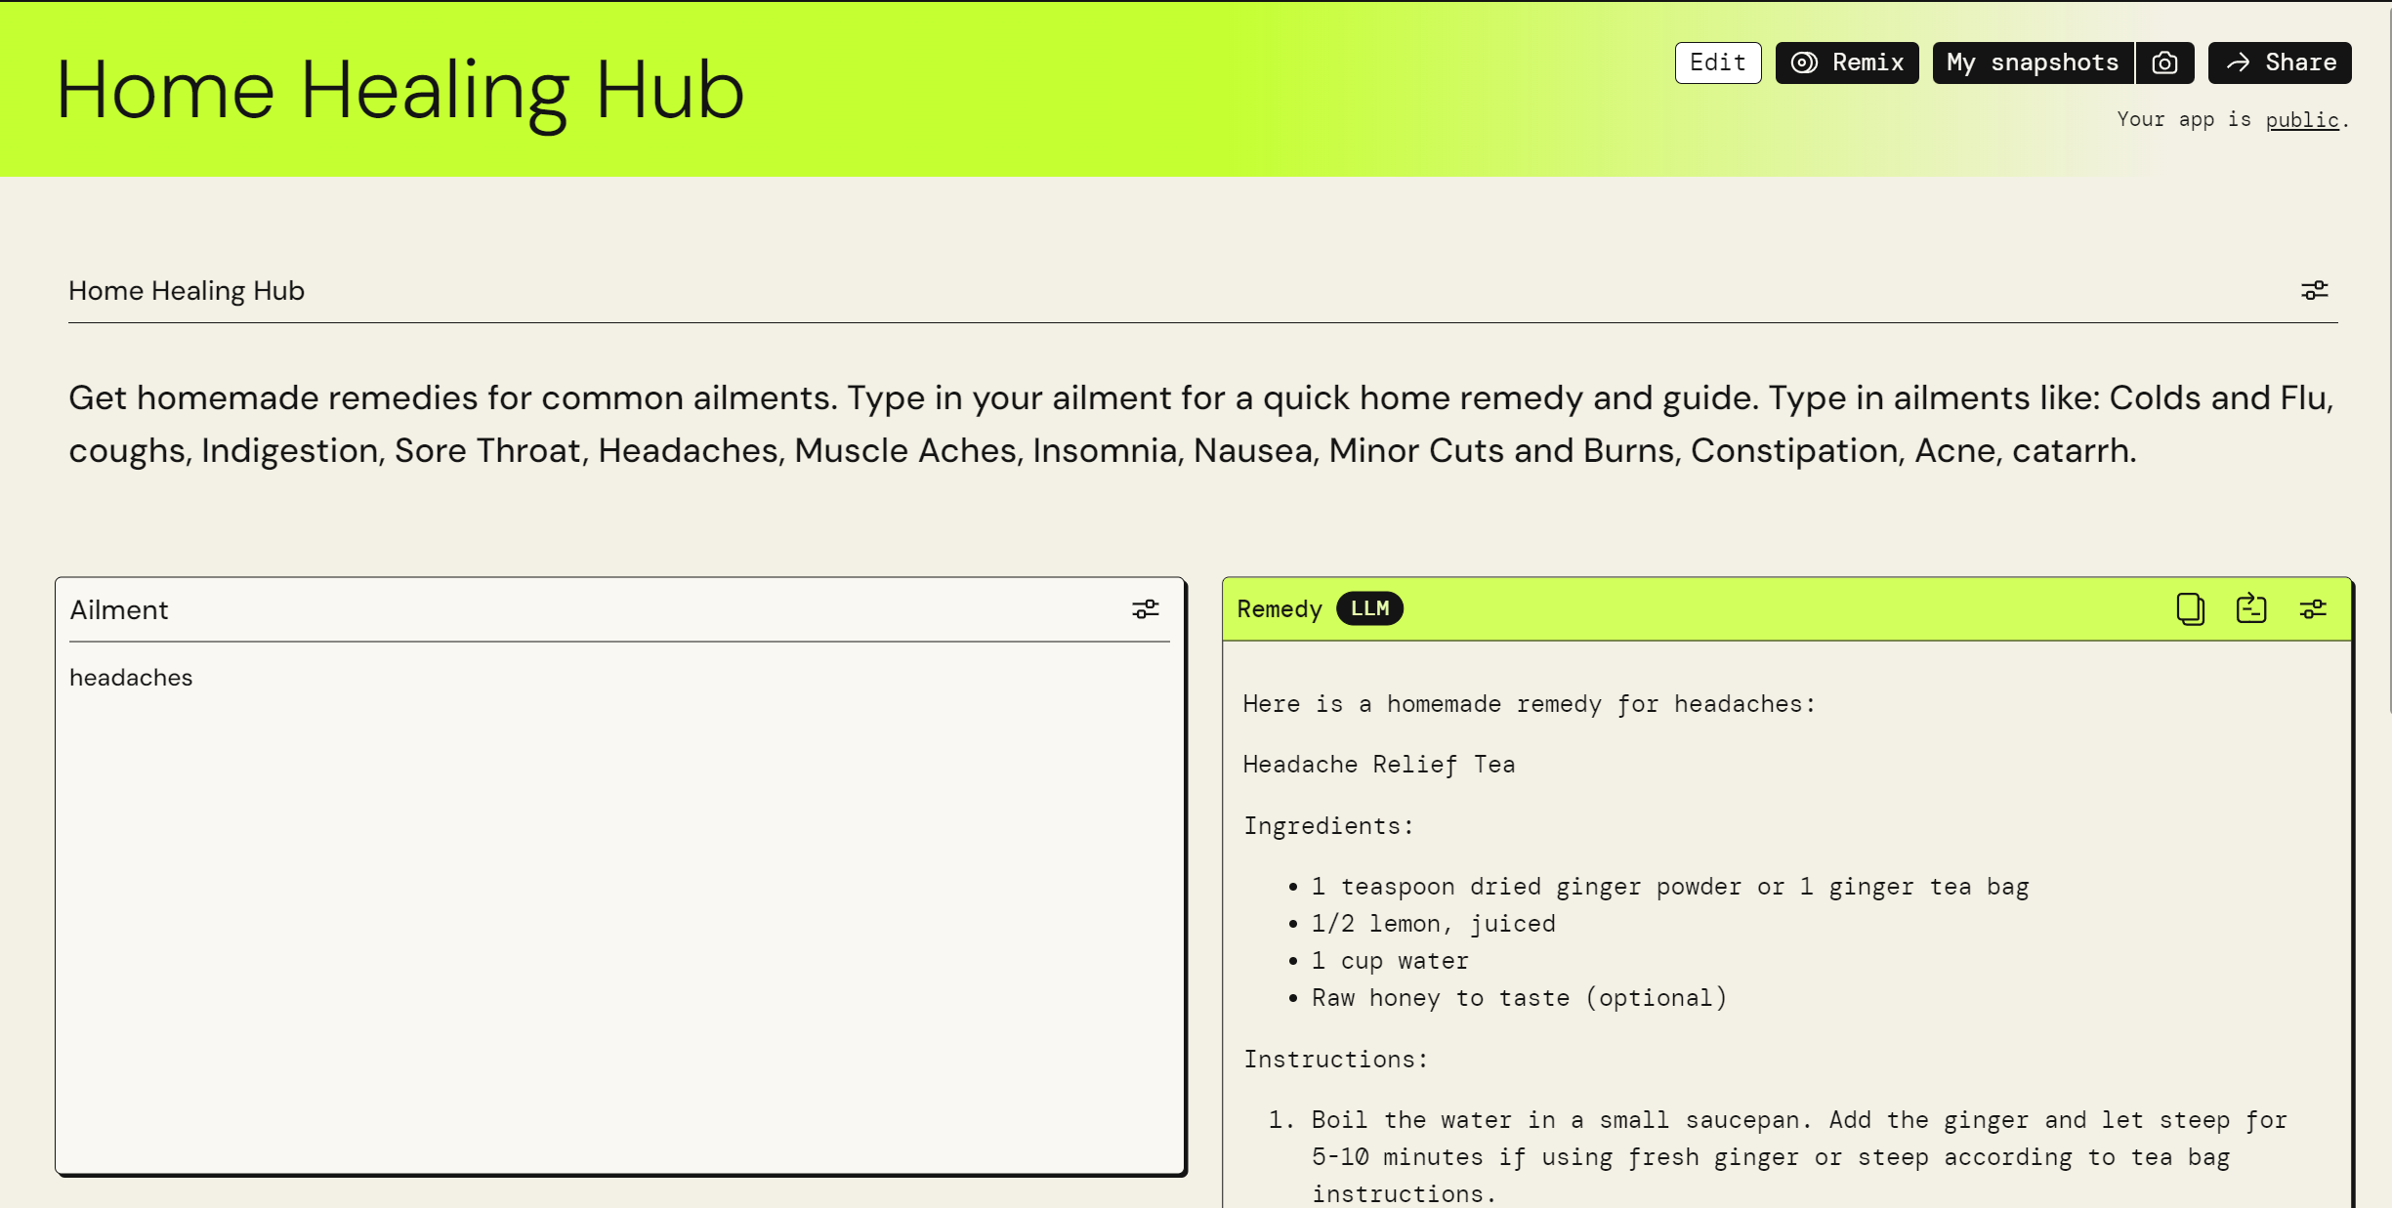Click the Remedy regenerate icon

tap(2250, 608)
